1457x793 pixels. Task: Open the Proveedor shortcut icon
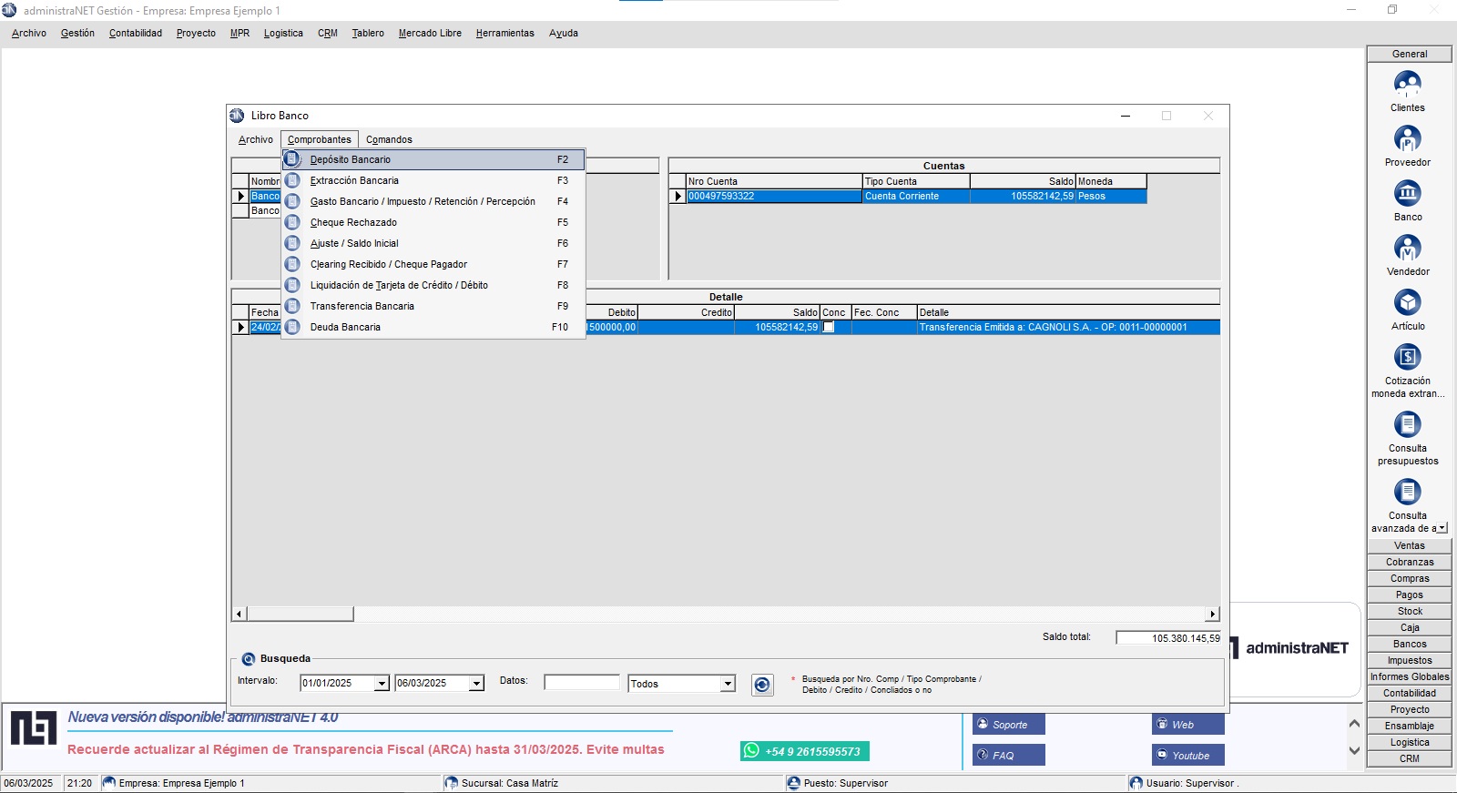1407,138
